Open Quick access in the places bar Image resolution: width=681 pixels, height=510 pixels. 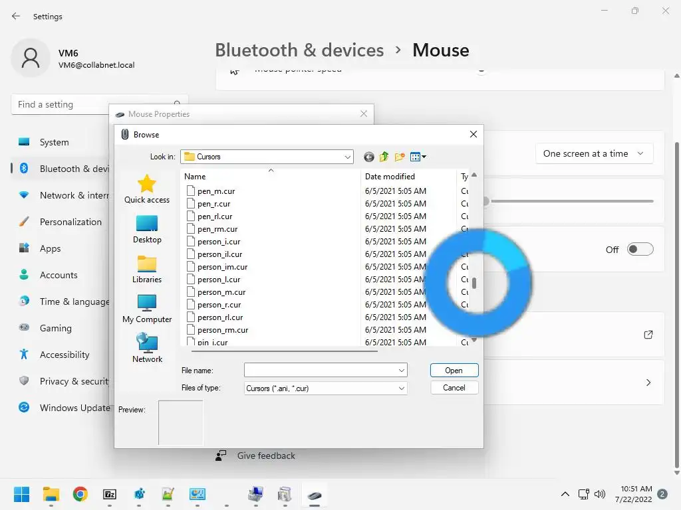(x=147, y=189)
